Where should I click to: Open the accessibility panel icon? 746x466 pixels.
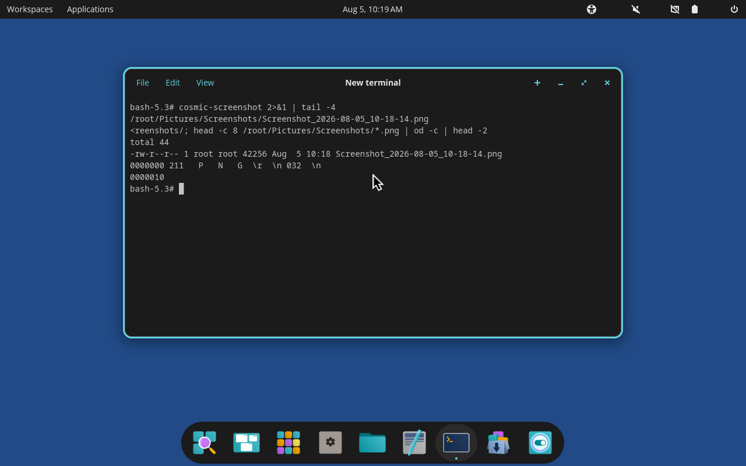(592, 9)
